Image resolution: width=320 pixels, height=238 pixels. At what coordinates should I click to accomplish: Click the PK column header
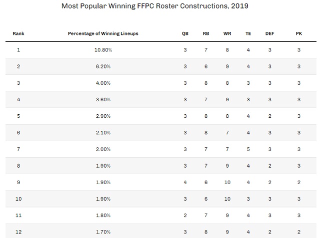pos(299,33)
